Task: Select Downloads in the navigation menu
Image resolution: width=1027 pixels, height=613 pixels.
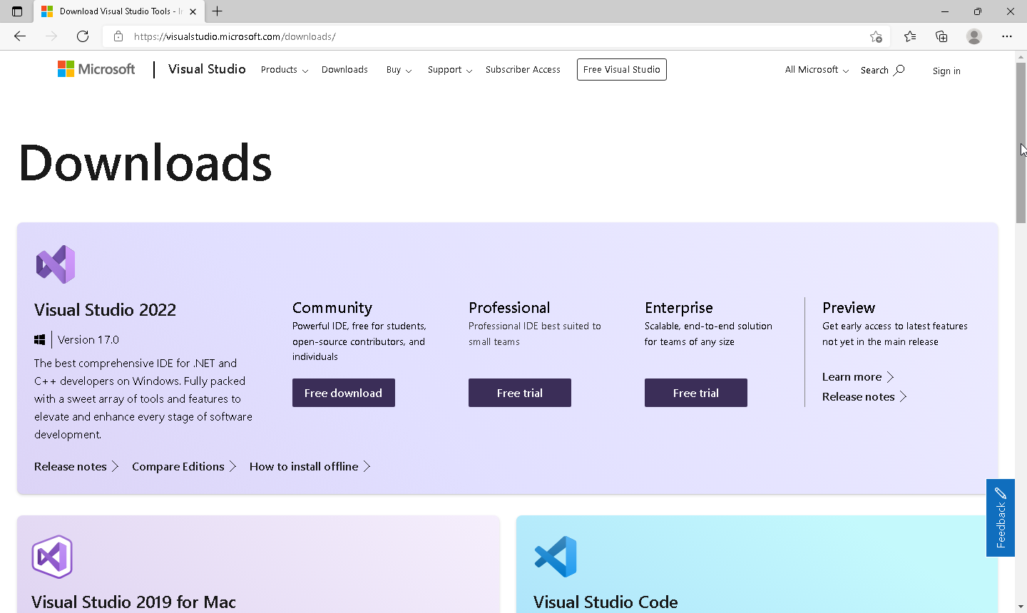Action: pyautogui.click(x=344, y=70)
